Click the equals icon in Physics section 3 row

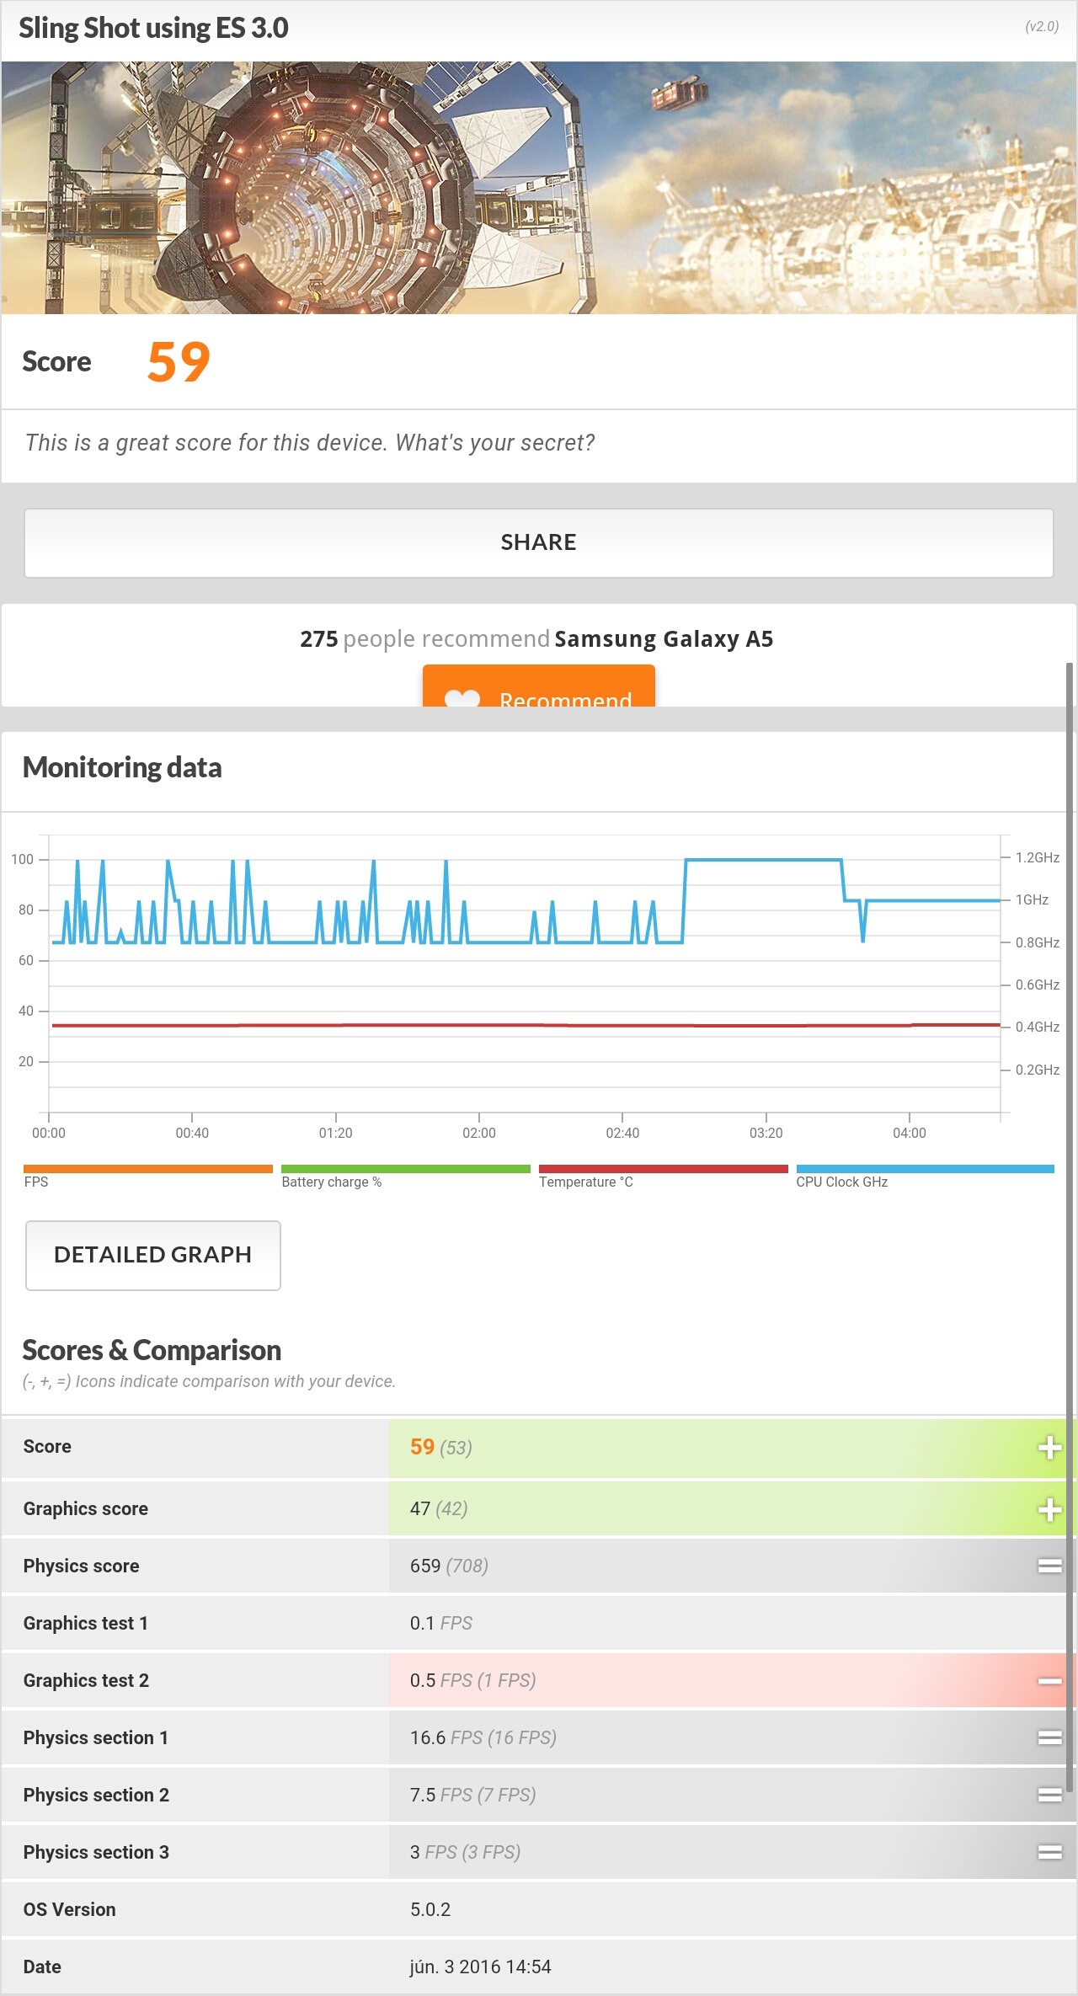(x=1049, y=1852)
